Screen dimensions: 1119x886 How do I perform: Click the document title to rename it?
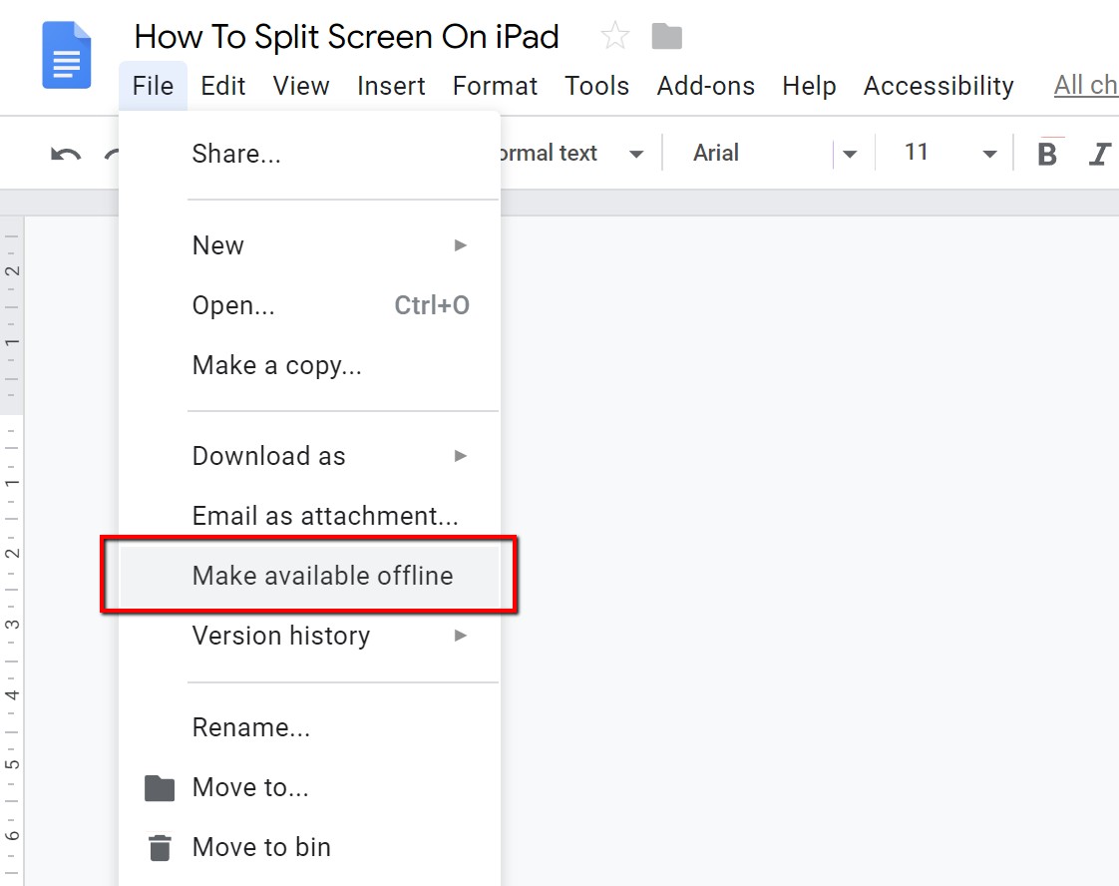pos(346,36)
